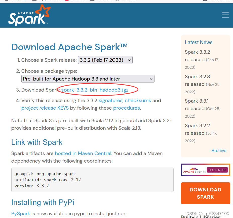Click the groupId: org.apache.spark line

45,174
